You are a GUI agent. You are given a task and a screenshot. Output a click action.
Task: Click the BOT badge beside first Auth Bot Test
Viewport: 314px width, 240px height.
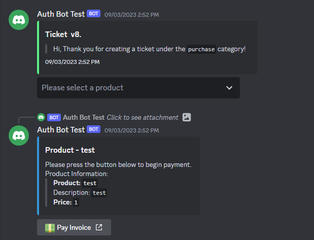pyautogui.click(x=93, y=14)
